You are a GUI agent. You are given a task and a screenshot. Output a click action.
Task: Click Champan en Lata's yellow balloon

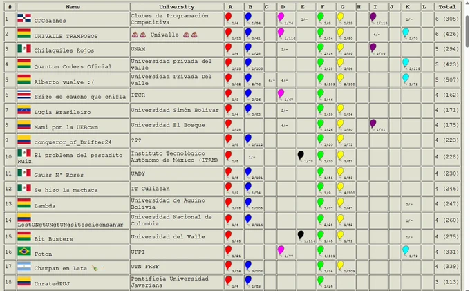tap(341, 265)
